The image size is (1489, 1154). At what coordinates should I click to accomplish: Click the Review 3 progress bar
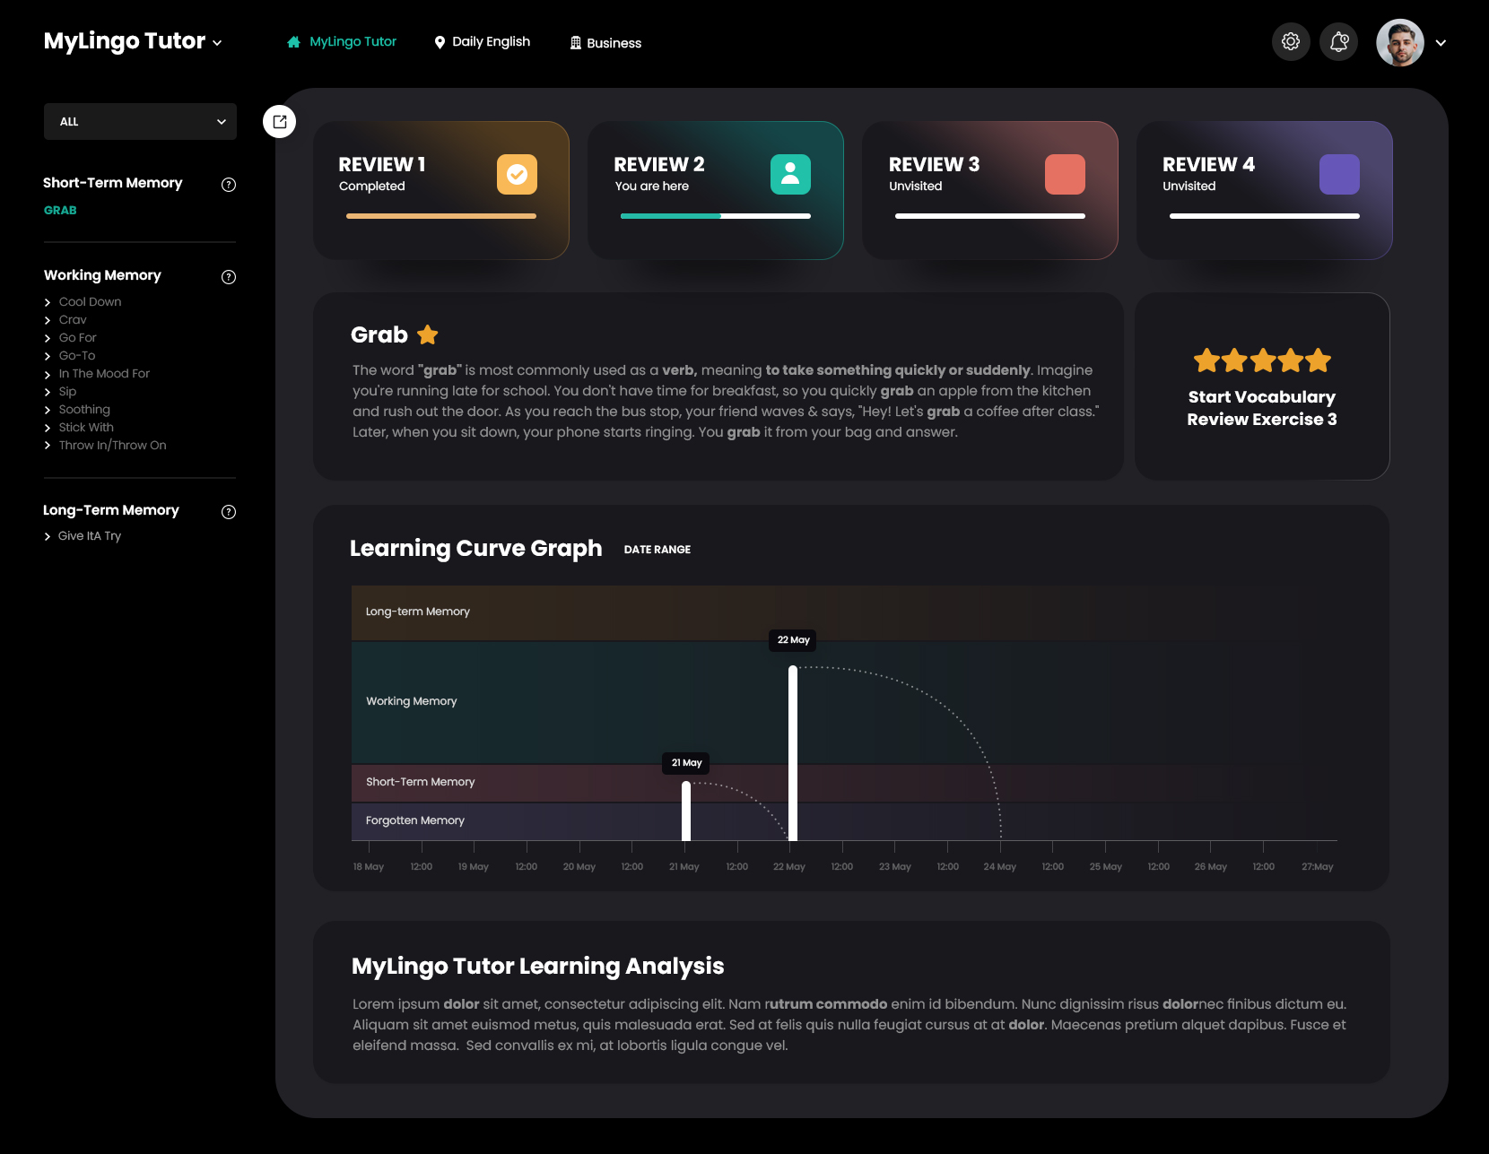[990, 216]
